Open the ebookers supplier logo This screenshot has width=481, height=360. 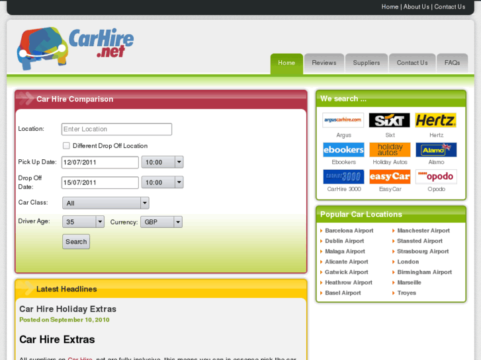(x=343, y=149)
